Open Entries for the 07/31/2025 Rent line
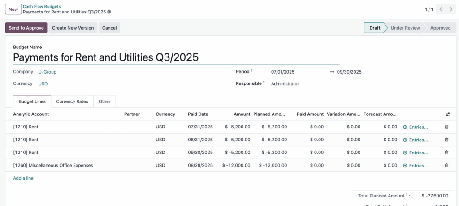This screenshot has height=206, width=459. [416, 127]
